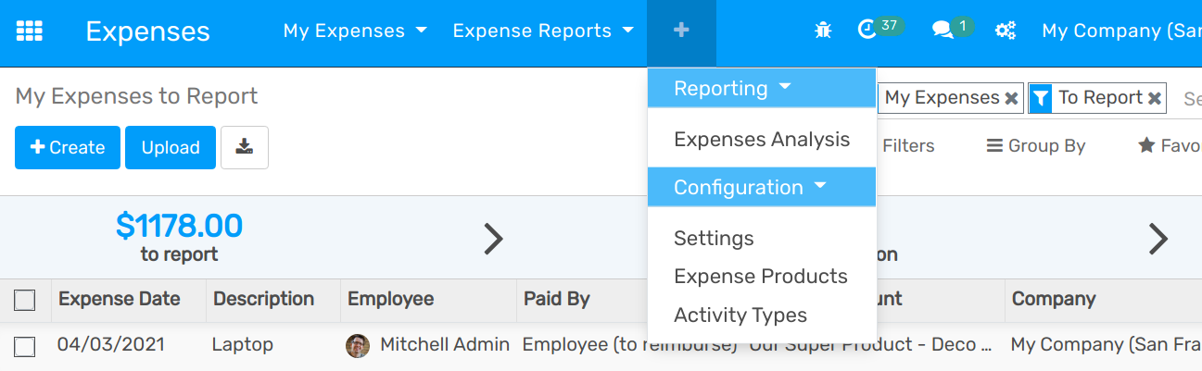This screenshot has height=371, width=1202.
Task: Click My Expenses to Report breadcrumb title
Action: click(x=137, y=96)
